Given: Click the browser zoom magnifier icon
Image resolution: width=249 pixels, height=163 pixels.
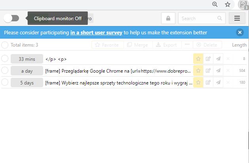Looking at the screenshot, I should coord(215,4).
